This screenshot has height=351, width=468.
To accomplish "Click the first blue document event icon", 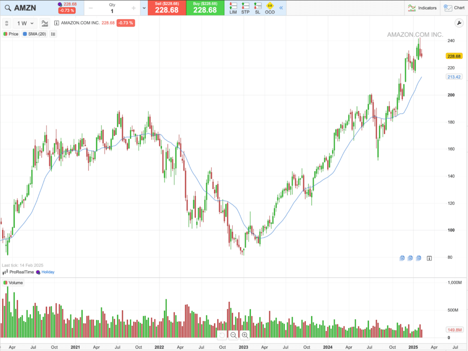I will click(x=402, y=258).
